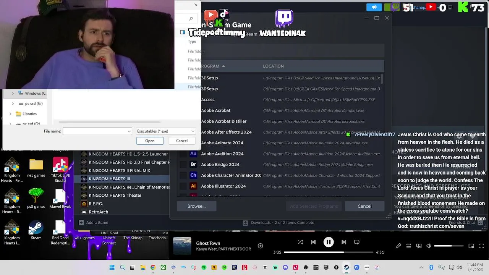This screenshot has width=489, height=275.
Task: Click the Adobe Character Animator Ch icon
Action: [x=193, y=175]
